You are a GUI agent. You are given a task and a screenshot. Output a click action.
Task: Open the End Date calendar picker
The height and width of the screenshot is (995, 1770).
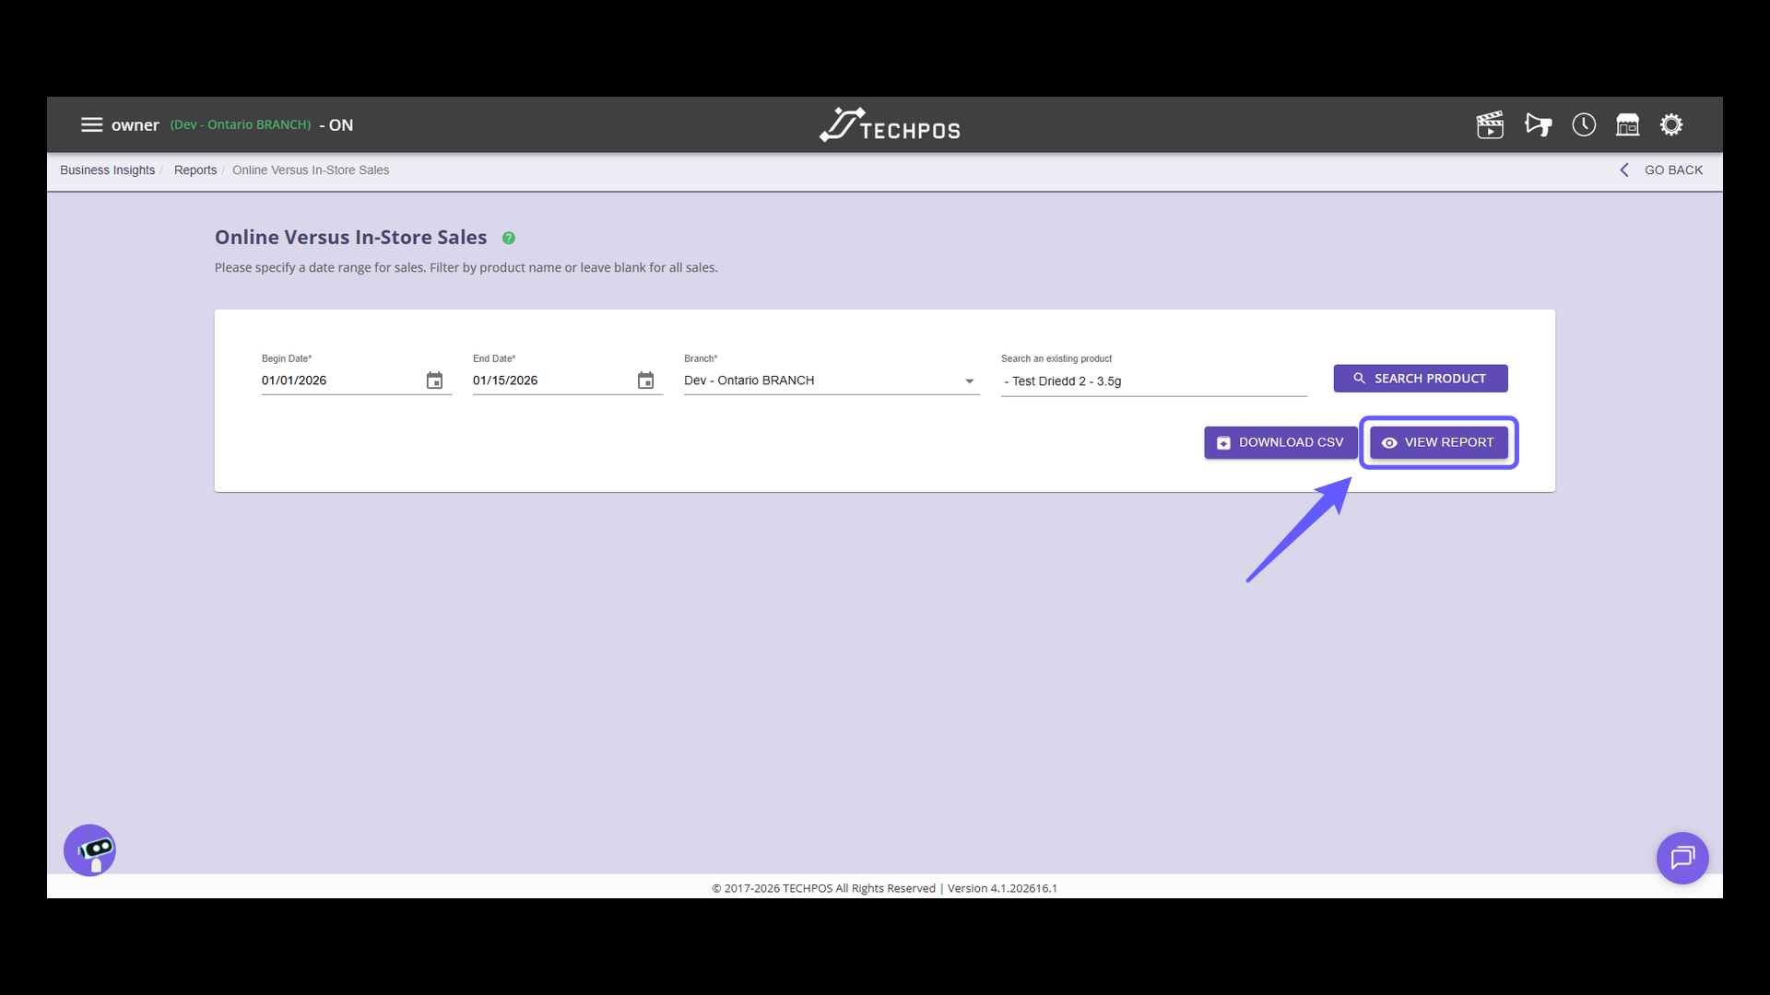click(x=645, y=380)
